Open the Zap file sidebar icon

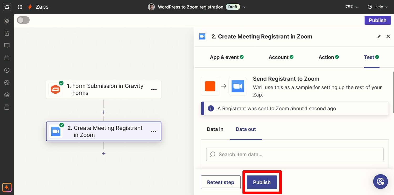pos(7,33)
